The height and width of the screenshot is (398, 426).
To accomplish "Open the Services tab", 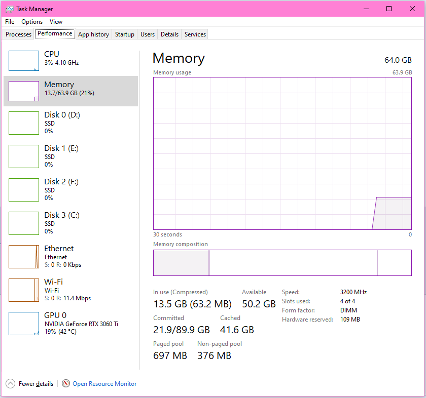I will [195, 34].
